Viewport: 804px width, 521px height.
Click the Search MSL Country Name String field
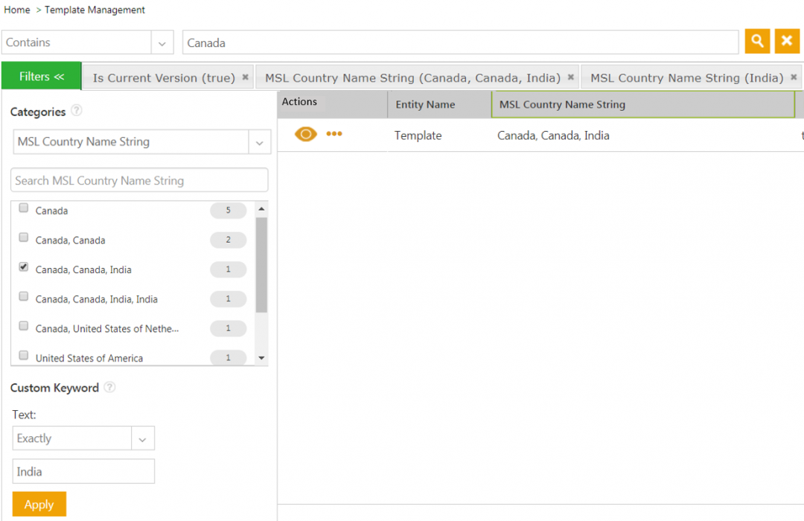pos(139,180)
